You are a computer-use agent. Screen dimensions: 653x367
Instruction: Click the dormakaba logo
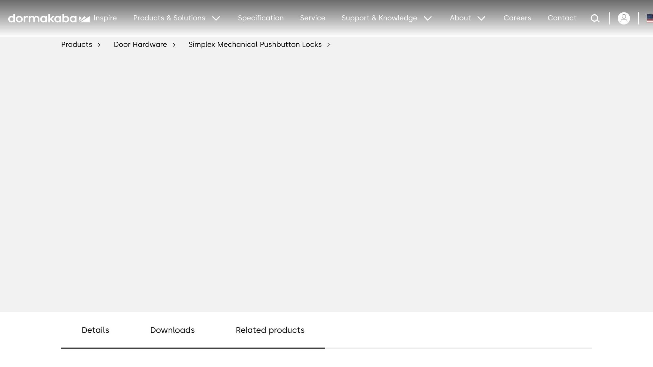(x=48, y=18)
